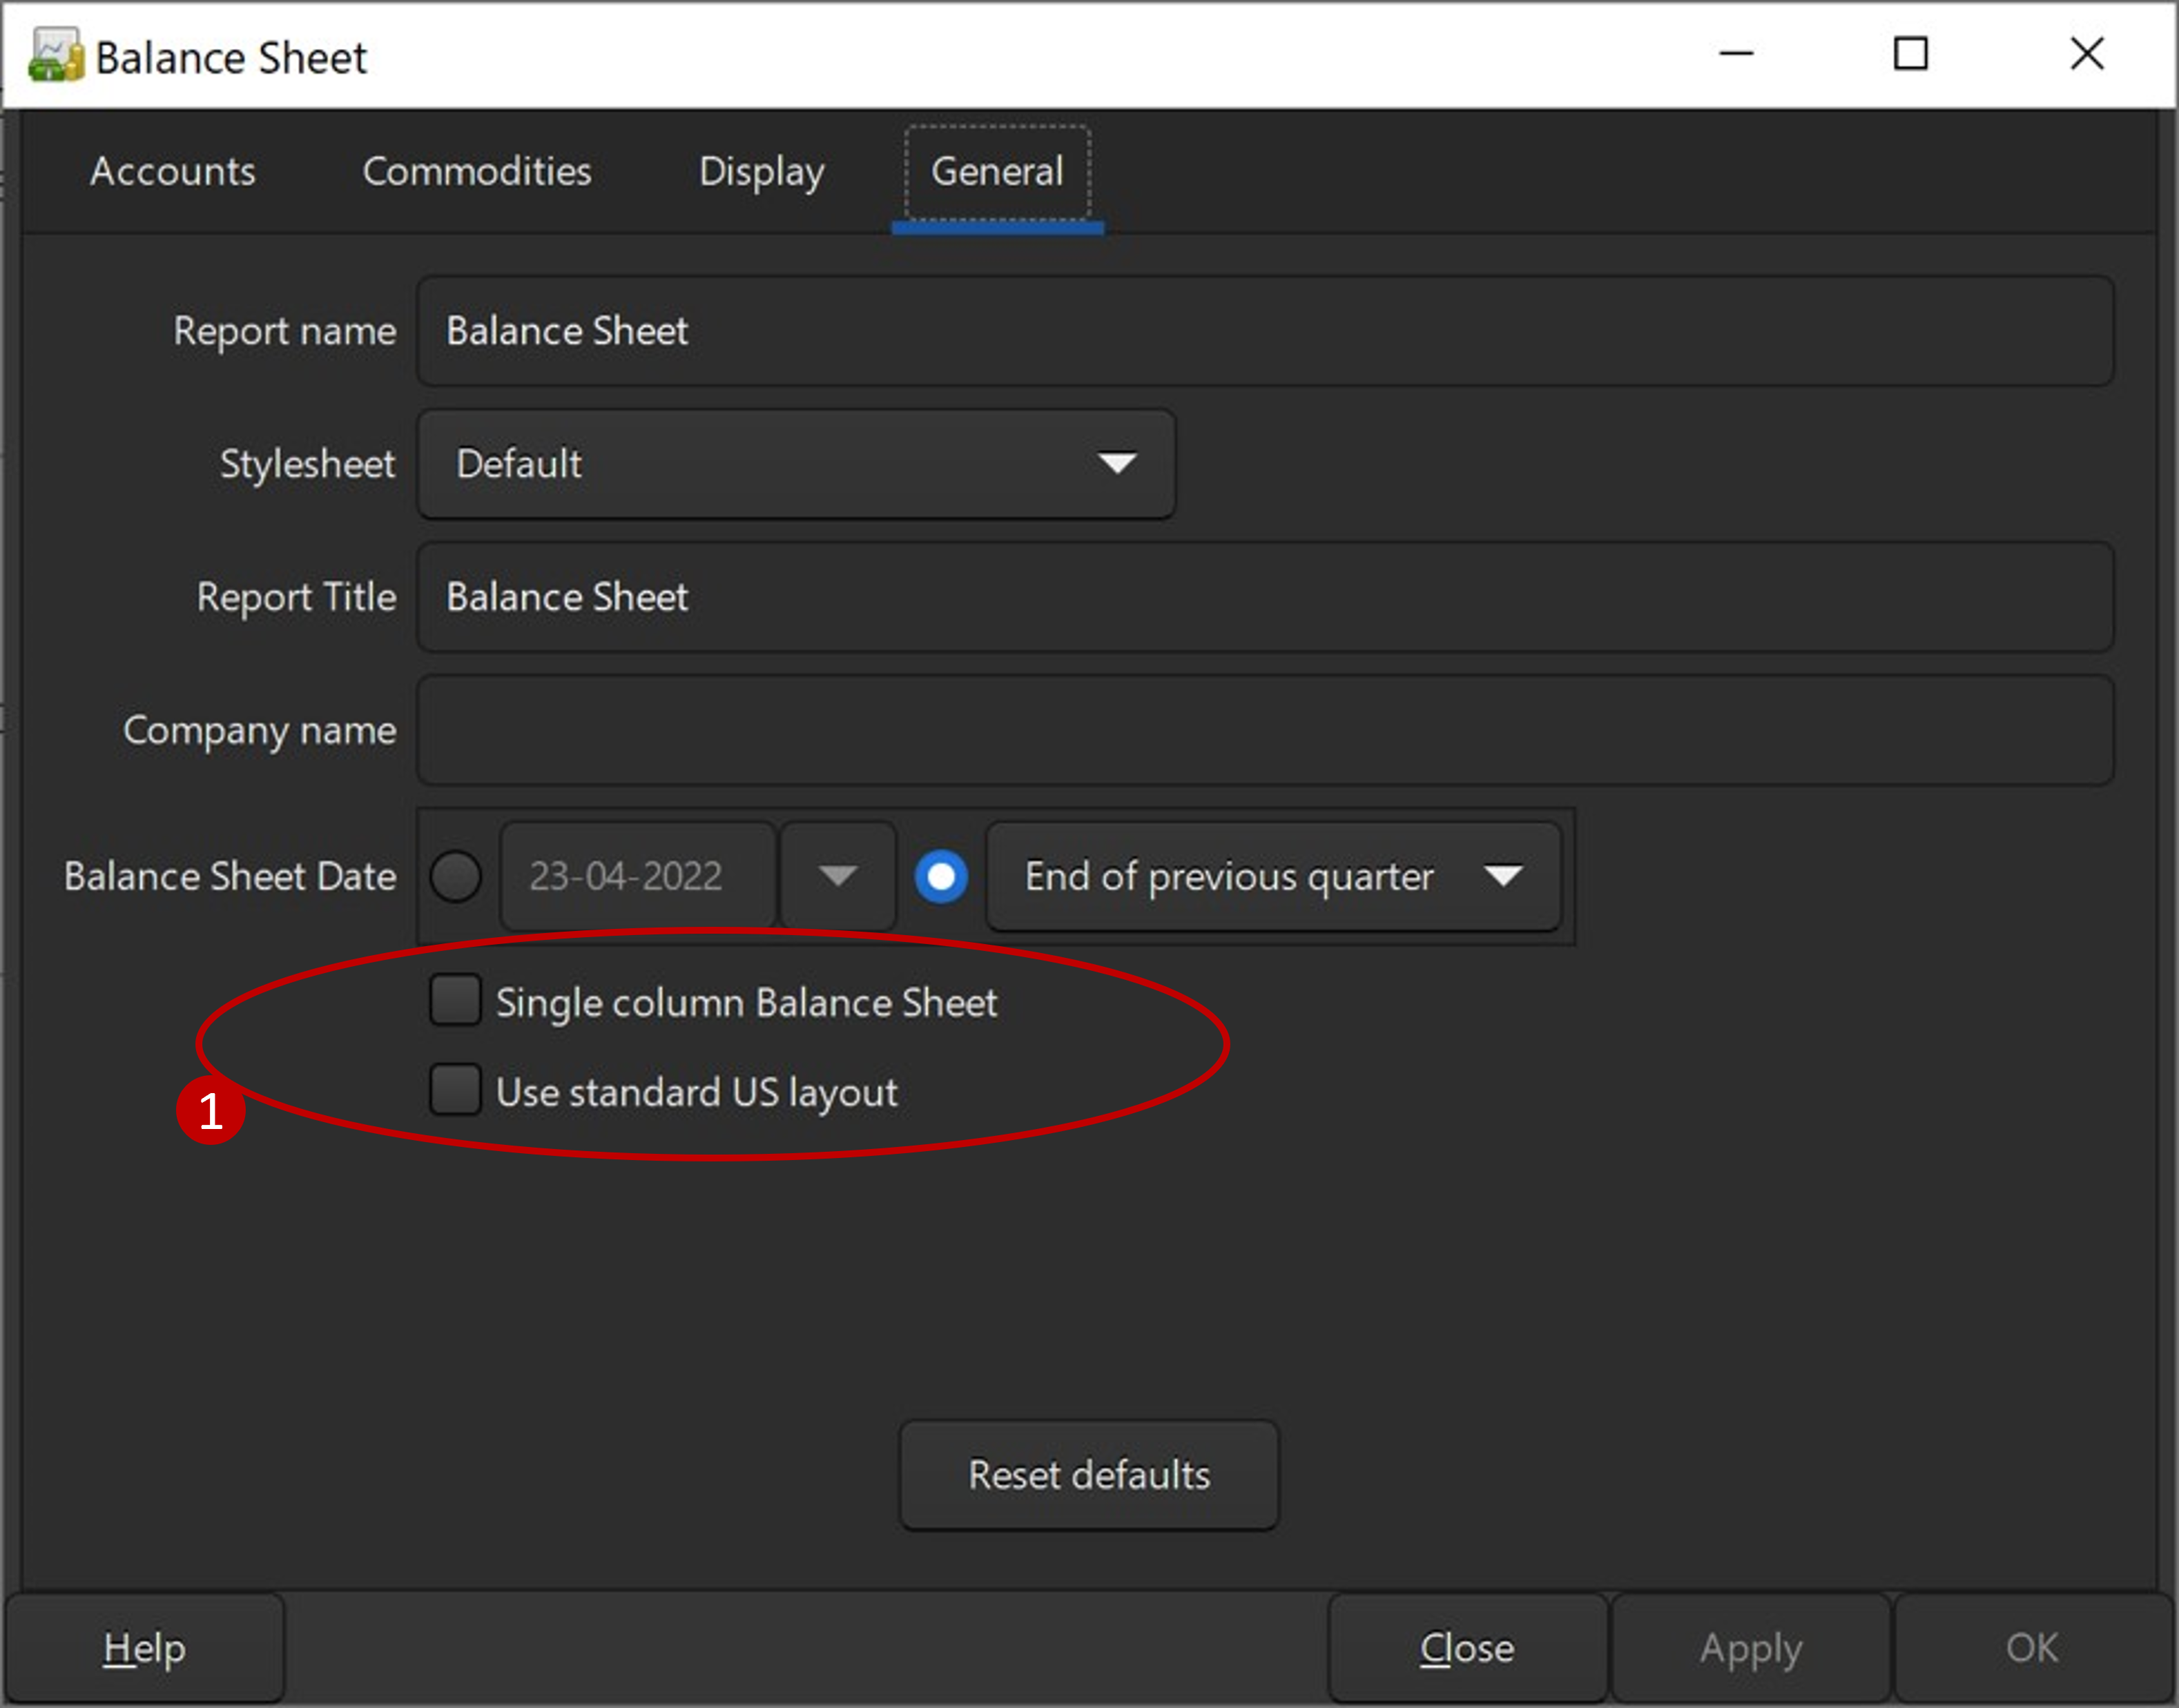
Task: Open the Commodities tab
Action: pyautogui.click(x=476, y=172)
